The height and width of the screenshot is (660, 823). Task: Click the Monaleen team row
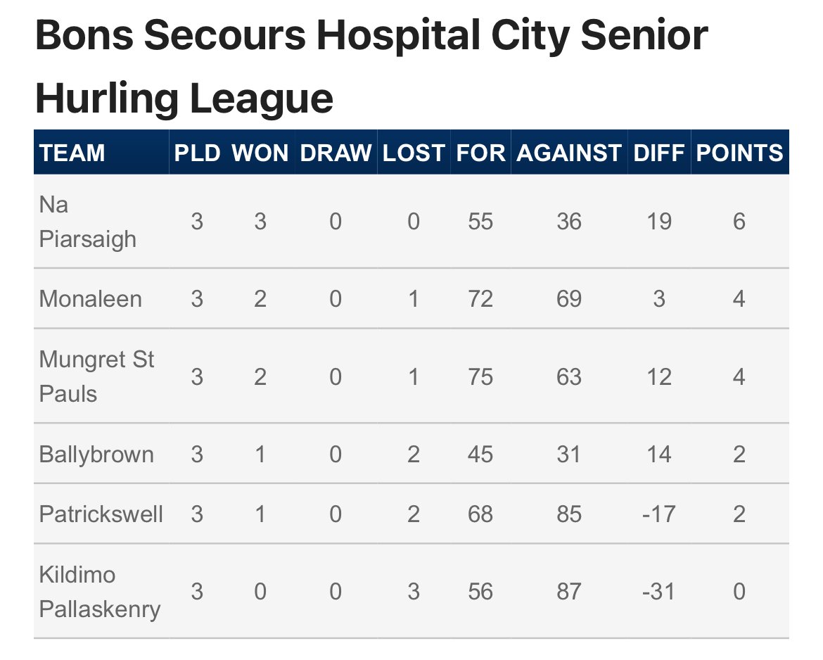[x=412, y=299]
